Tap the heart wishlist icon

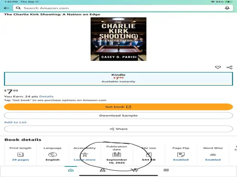tap(218, 67)
